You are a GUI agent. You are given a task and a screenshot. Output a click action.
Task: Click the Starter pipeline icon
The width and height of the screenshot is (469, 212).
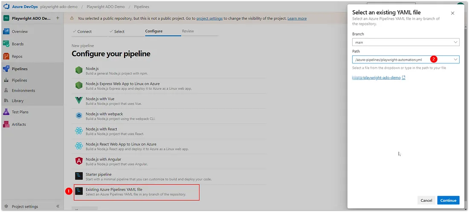[x=79, y=176]
